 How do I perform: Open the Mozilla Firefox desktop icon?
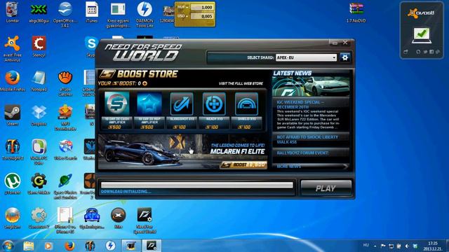click(x=13, y=81)
